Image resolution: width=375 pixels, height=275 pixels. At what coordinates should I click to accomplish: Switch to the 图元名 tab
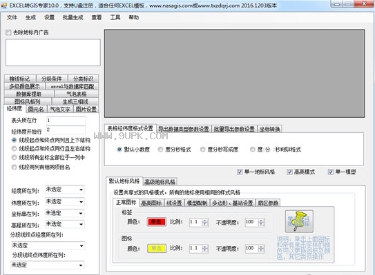(36, 109)
